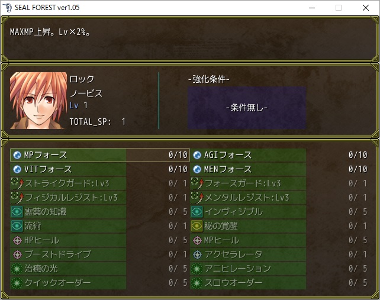This screenshot has height=300, width=380.
Task: Click the MENフォース blue orb icon
Action: [x=197, y=169]
